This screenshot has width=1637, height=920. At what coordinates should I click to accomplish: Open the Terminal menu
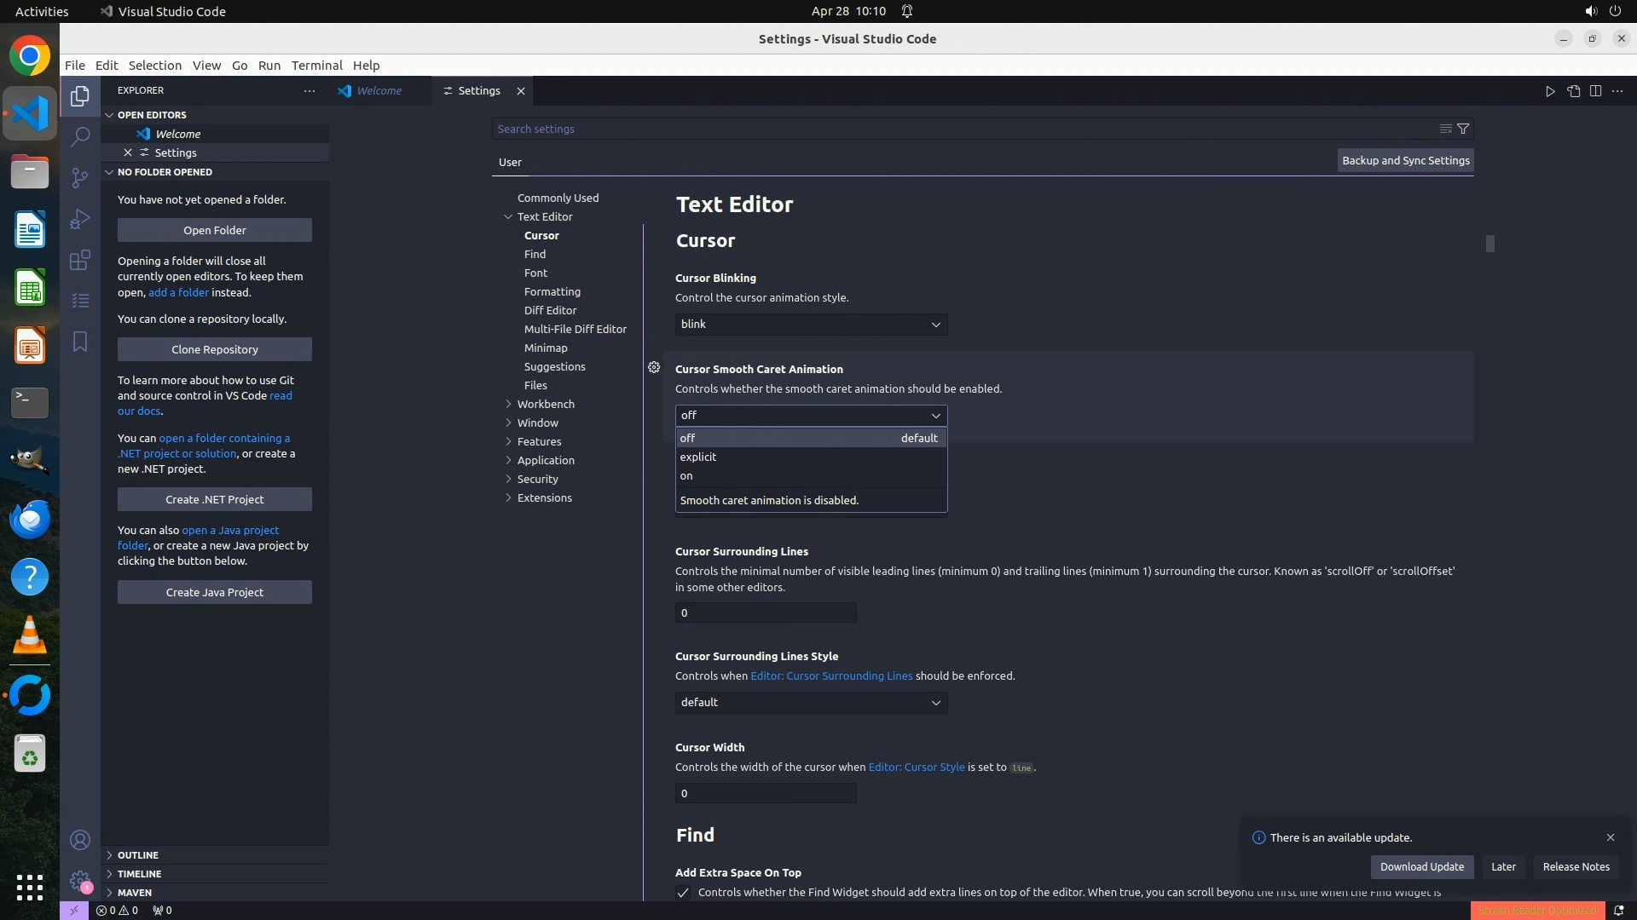[316, 66]
